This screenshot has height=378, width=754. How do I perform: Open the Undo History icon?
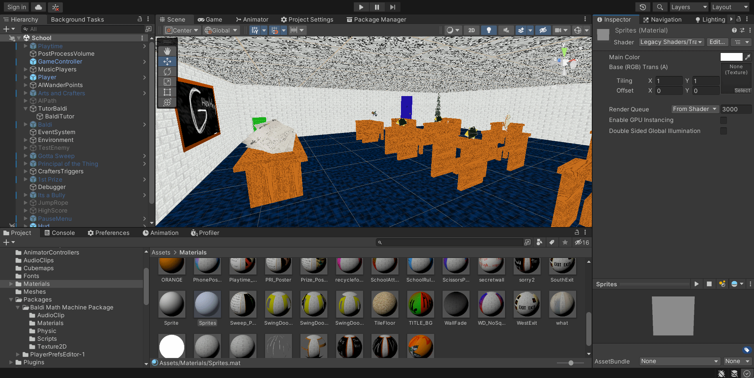[x=642, y=7]
